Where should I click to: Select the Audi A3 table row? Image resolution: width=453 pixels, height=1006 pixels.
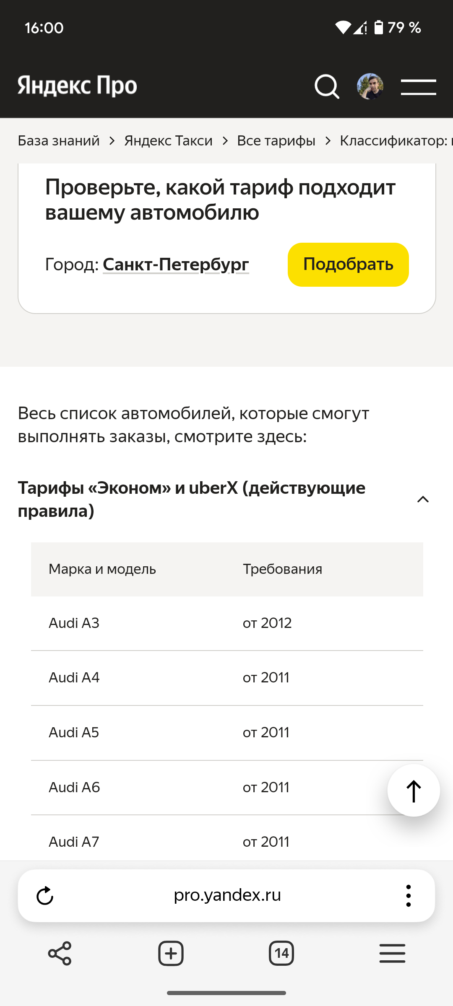(226, 623)
